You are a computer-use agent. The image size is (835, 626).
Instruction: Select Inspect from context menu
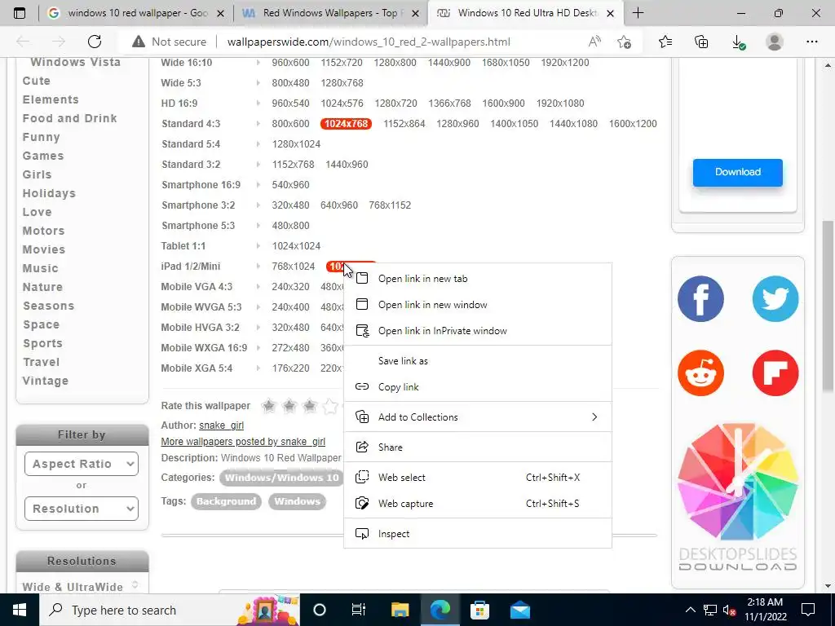click(x=478, y=534)
